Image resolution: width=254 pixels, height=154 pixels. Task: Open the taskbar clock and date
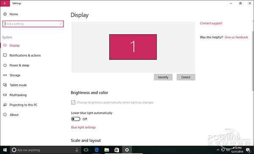coord(237,150)
